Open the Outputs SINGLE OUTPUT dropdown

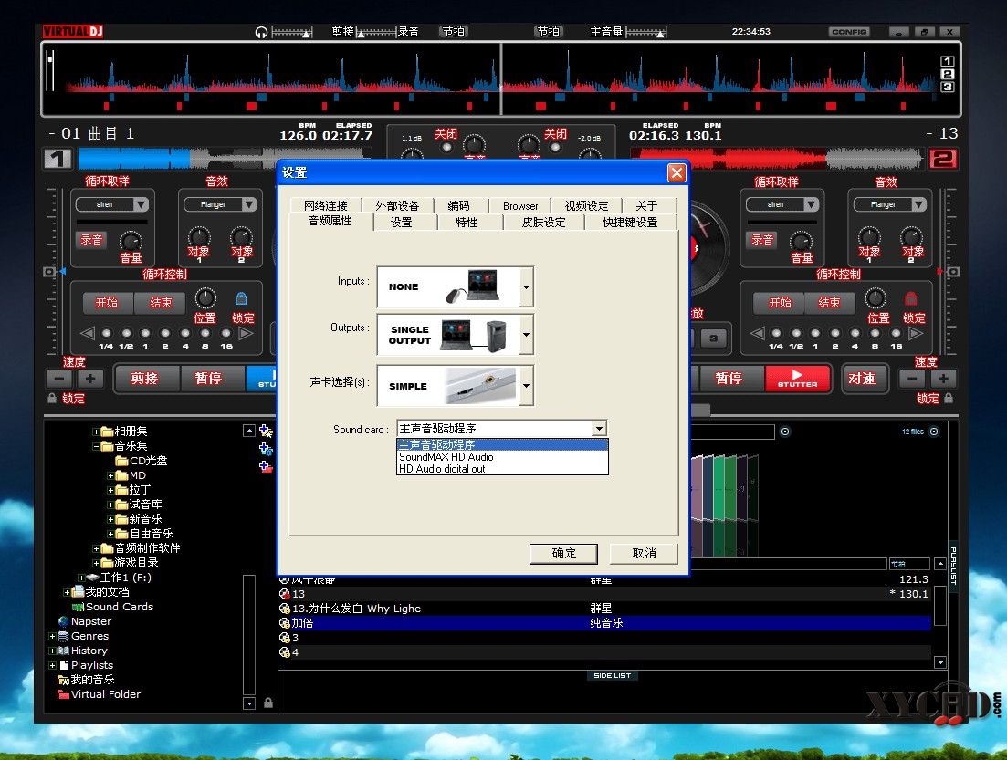click(x=526, y=335)
